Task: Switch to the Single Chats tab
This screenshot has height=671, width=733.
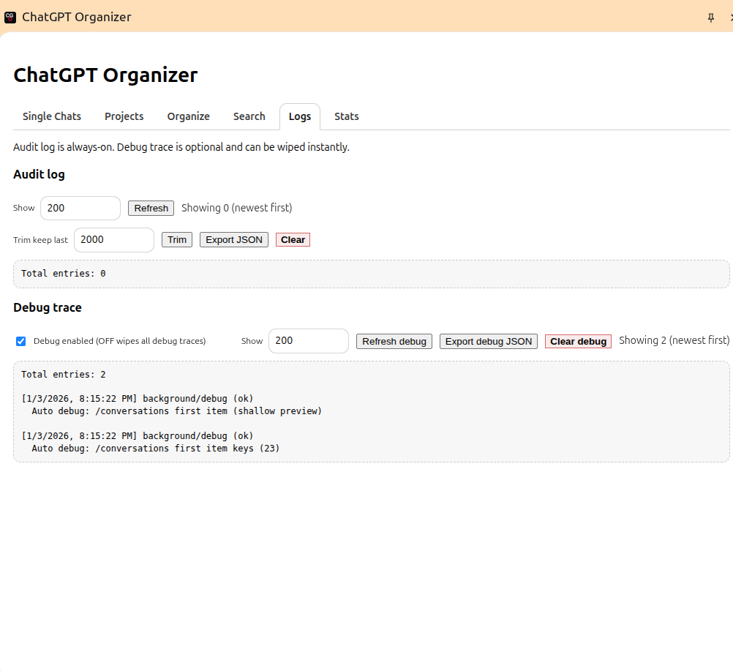Action: point(52,116)
